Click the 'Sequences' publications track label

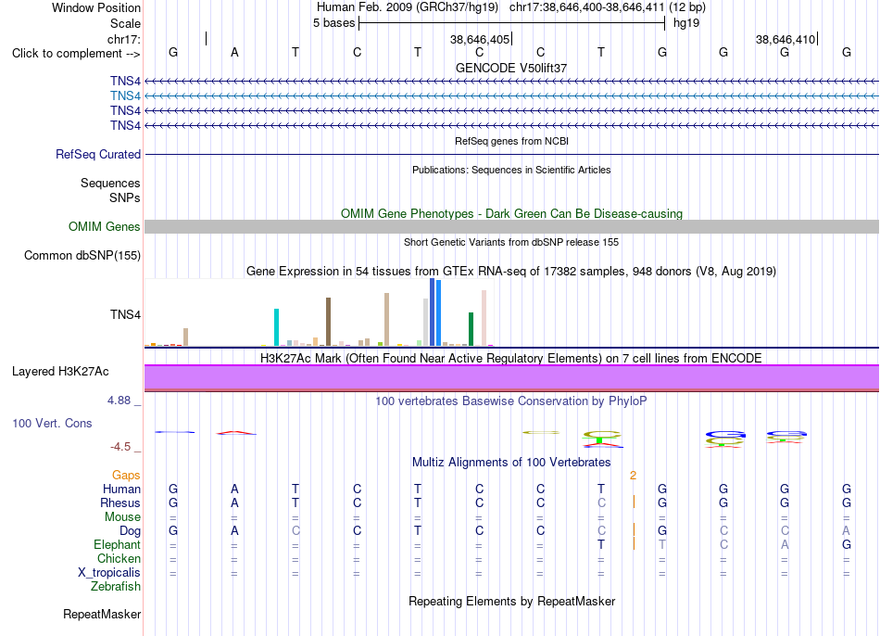tap(110, 184)
